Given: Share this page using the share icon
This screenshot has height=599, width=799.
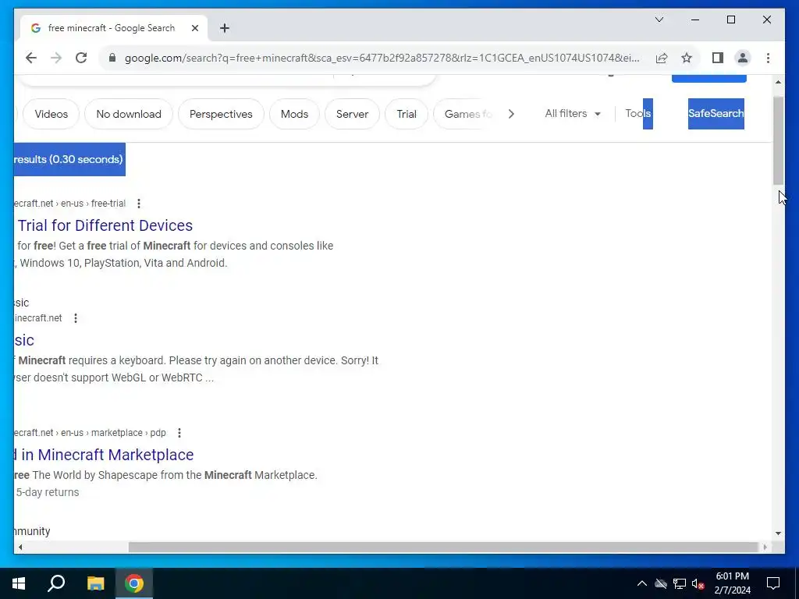Looking at the screenshot, I should [662, 58].
